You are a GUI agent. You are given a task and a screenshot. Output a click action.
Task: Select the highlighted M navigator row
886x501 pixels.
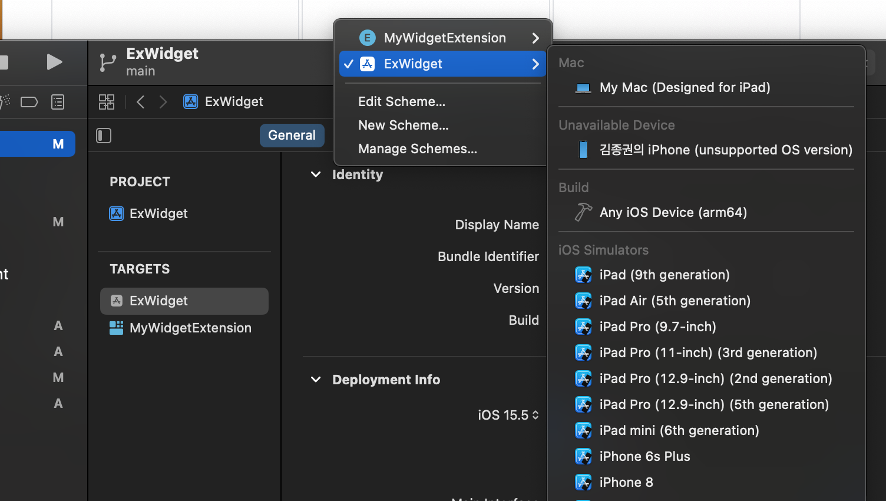coord(38,144)
